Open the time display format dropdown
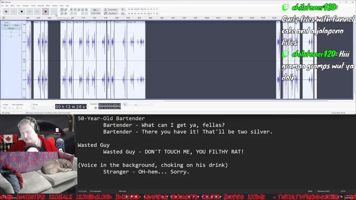The height and width of the screenshot is (200, 356). [86, 107]
